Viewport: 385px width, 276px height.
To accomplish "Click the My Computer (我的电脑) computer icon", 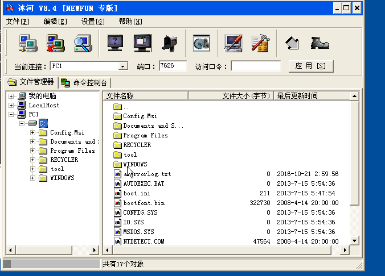I will [x=22, y=96].
